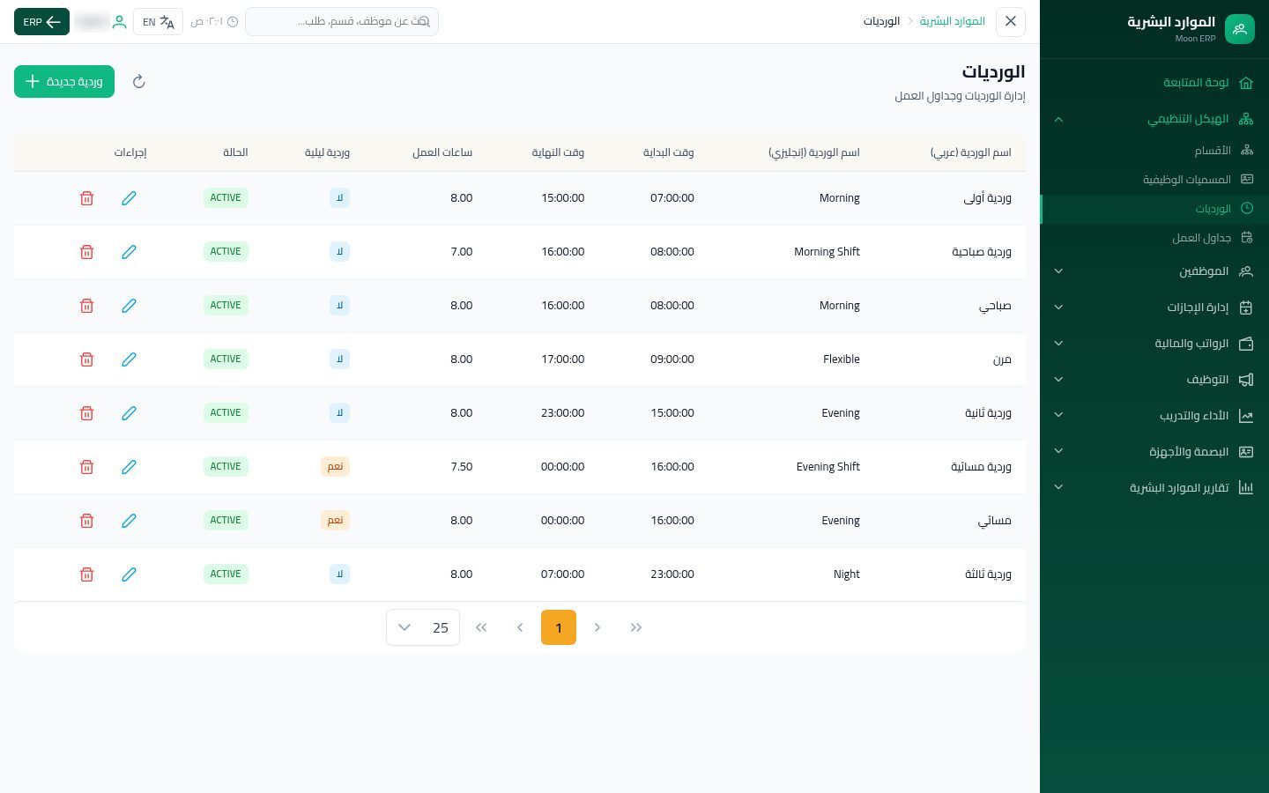Close the module with X button
The height and width of the screenshot is (793, 1269).
1011,21
